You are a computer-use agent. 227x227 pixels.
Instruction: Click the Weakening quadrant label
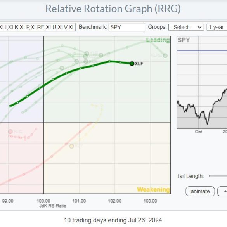pyautogui.click(x=153, y=189)
